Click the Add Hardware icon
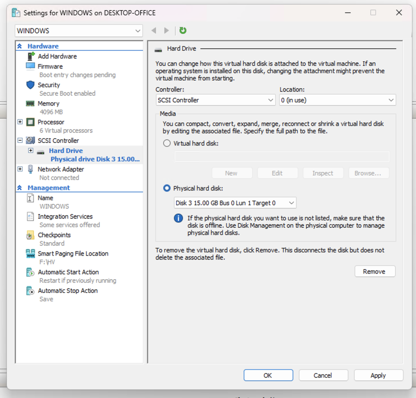Viewport: 416px width, 398px height. 30,56
